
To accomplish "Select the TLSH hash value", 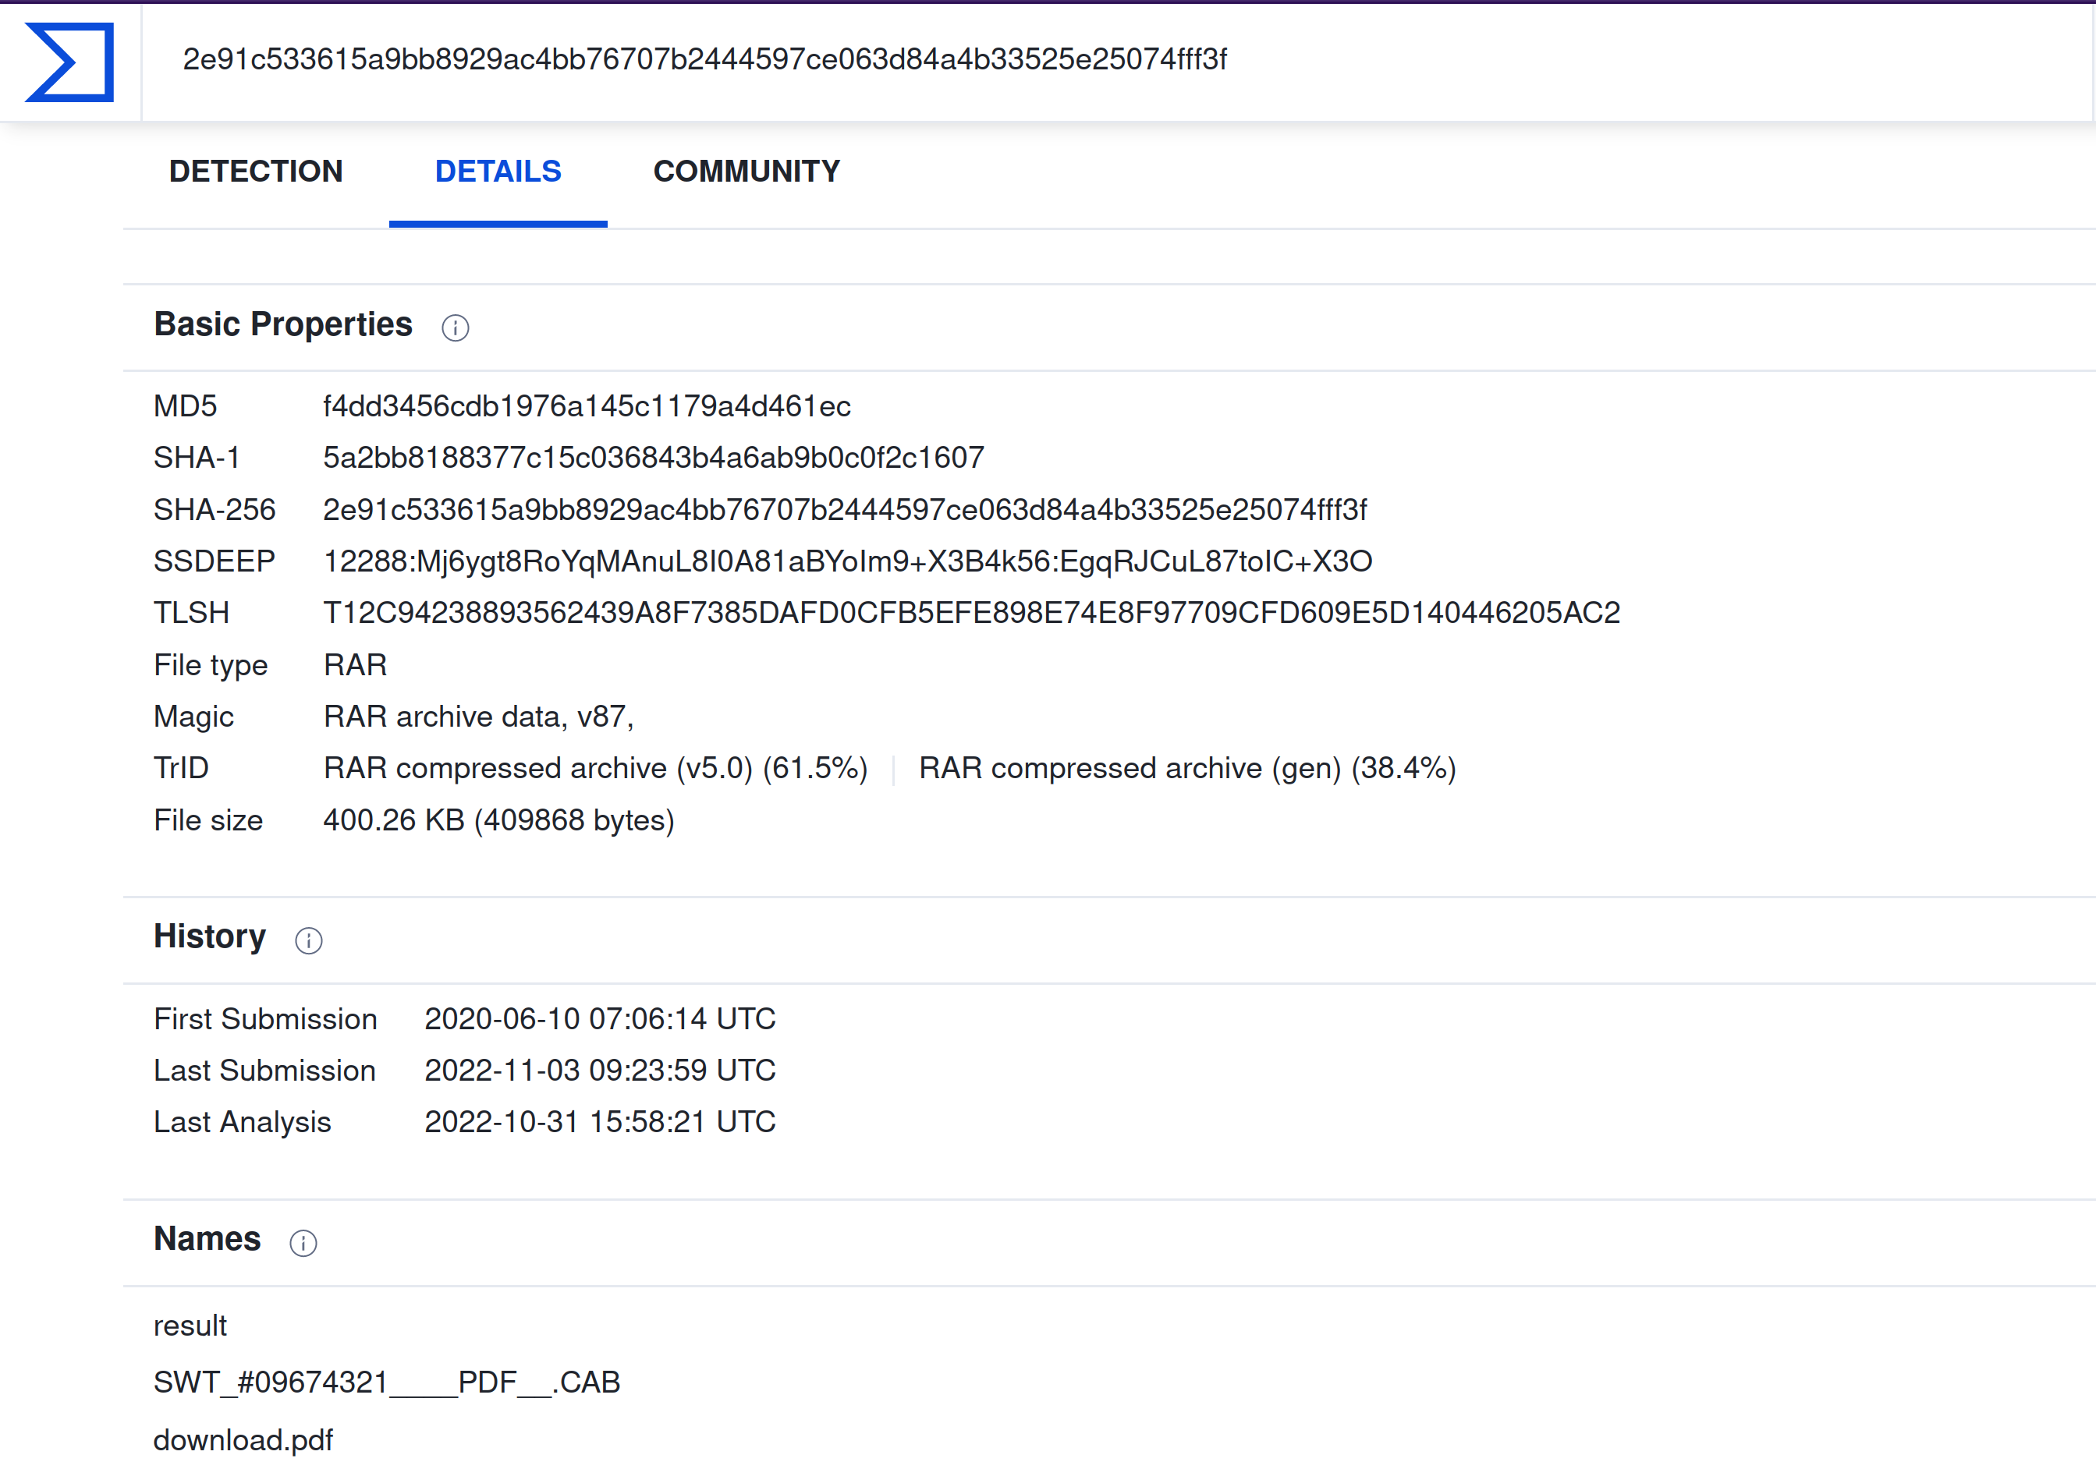I will point(972,612).
